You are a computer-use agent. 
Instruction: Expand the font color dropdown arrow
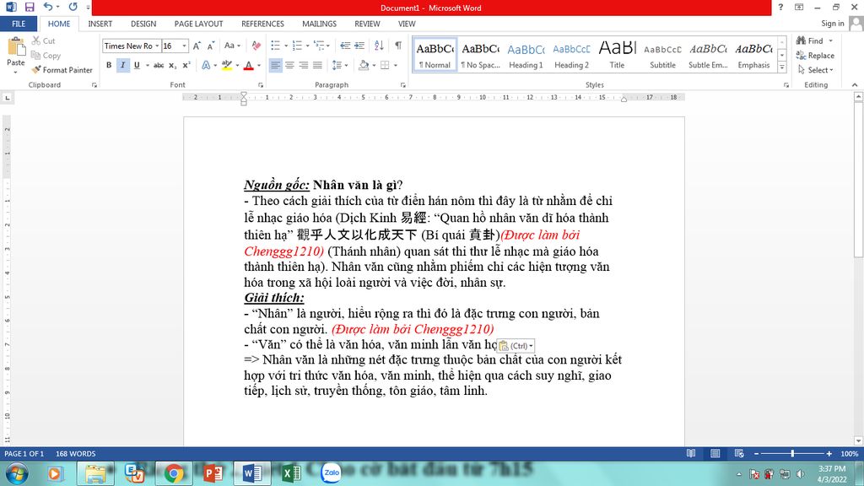(x=259, y=65)
